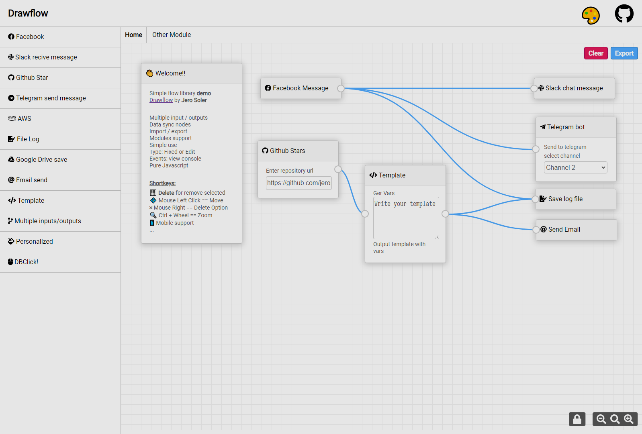
Task: Click Slack icon on Slack chat message node
Action: 541,88
